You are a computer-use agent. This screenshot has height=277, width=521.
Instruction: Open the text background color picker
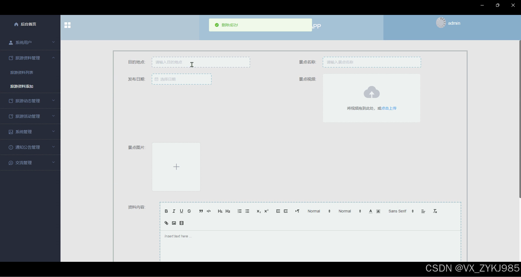379,211
